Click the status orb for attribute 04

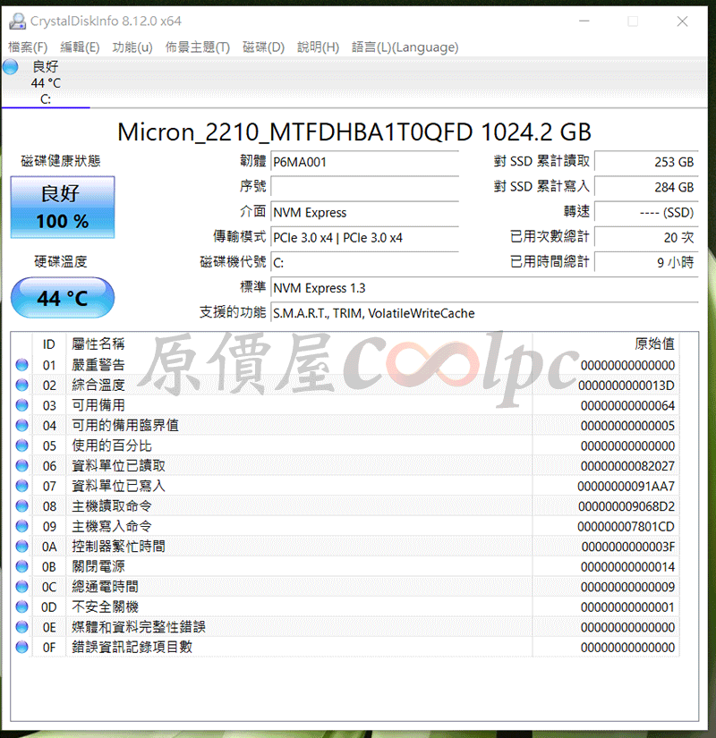[x=21, y=426]
